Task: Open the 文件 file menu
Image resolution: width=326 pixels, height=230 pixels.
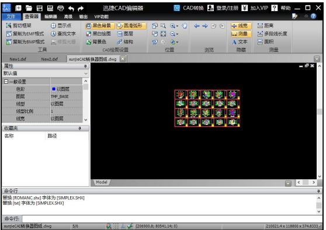Action: pos(11,16)
